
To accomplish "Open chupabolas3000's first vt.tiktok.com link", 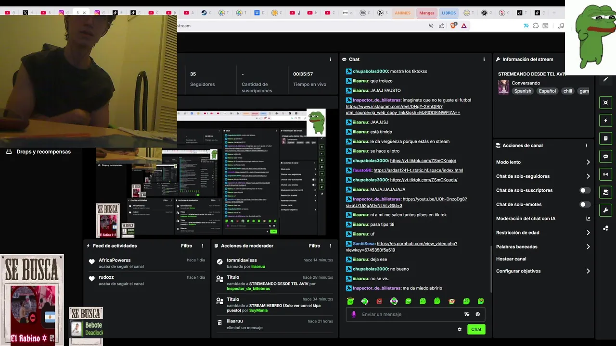I will pyautogui.click(x=423, y=161).
